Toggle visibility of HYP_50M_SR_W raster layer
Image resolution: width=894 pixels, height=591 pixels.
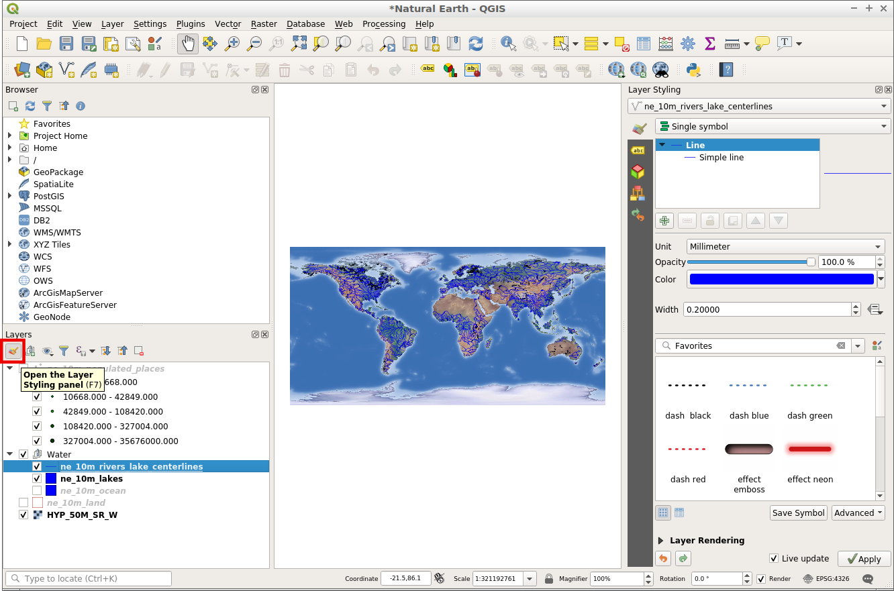23,515
